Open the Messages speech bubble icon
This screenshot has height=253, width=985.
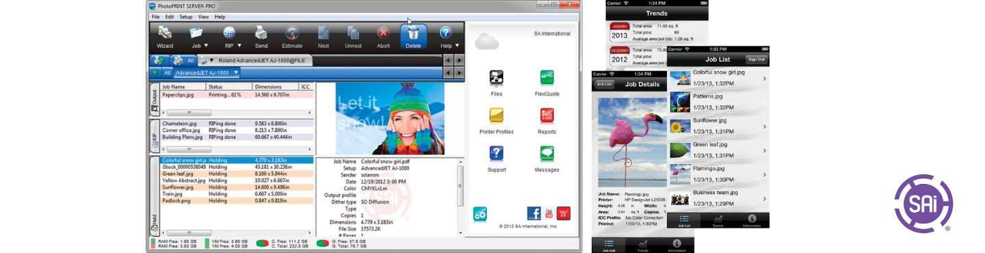[547, 153]
